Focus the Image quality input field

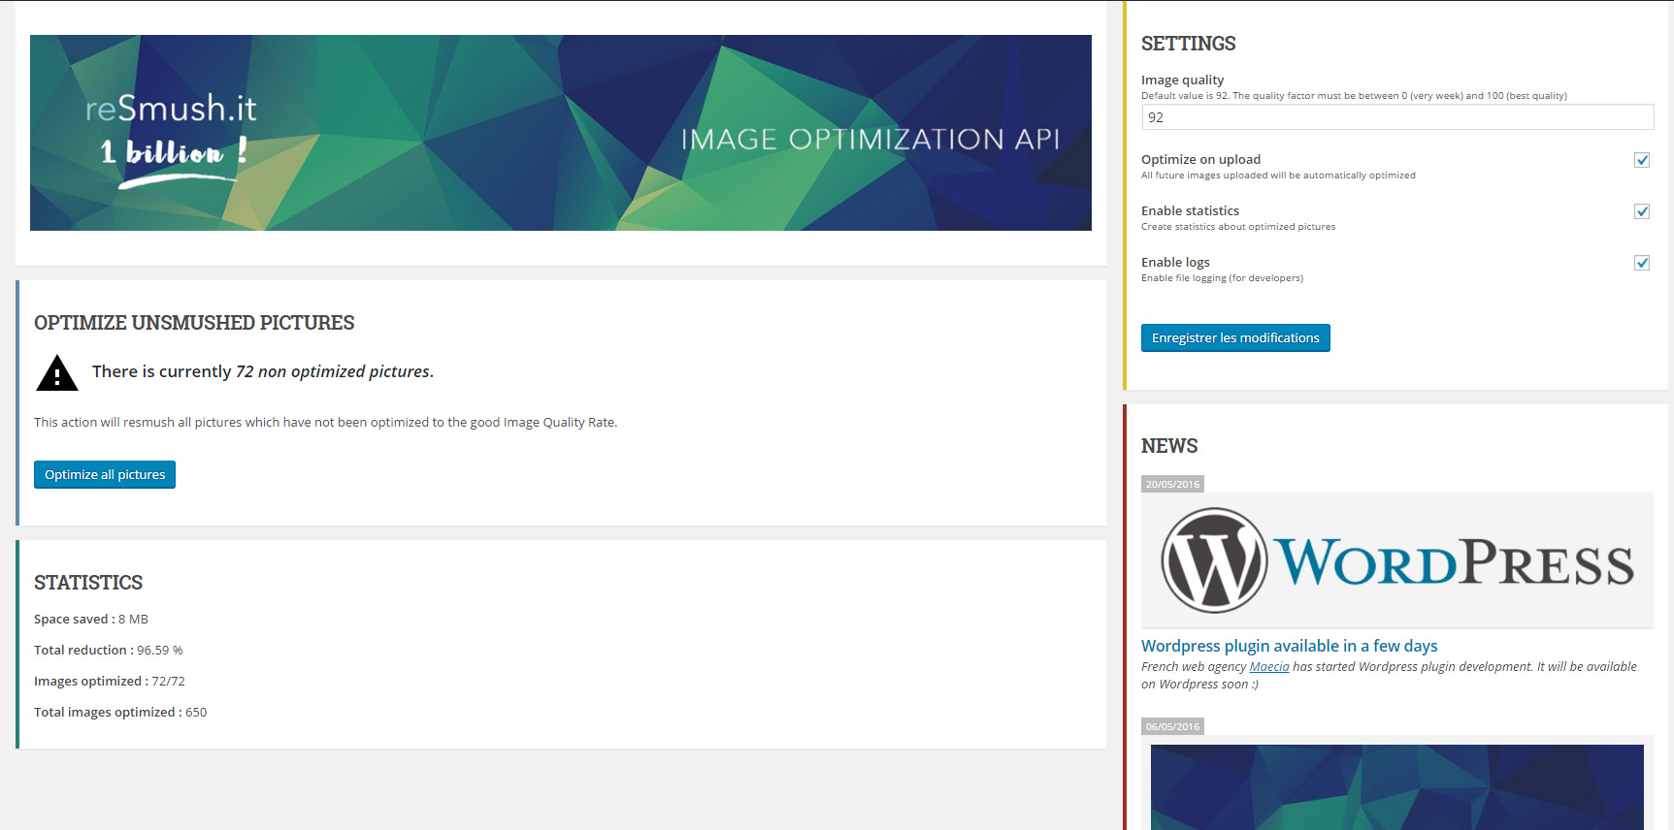(1396, 117)
